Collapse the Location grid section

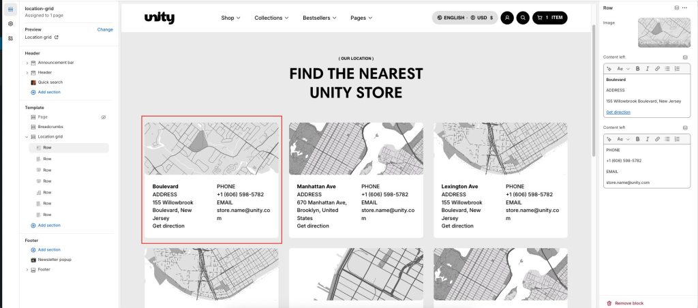[27, 137]
